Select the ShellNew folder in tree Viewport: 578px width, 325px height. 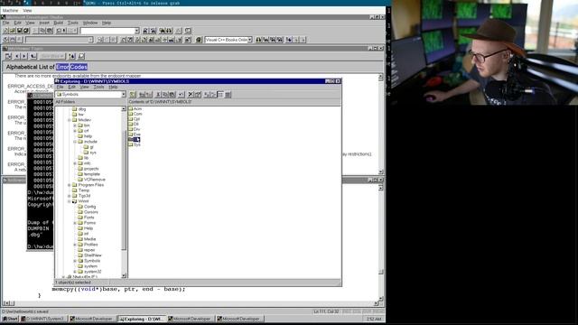click(89, 255)
